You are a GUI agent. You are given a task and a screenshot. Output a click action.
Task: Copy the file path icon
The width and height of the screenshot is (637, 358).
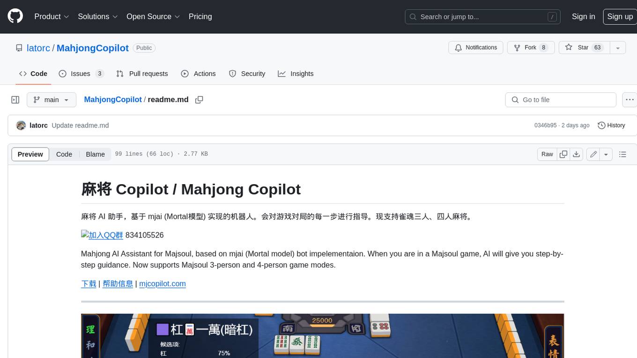point(199,100)
